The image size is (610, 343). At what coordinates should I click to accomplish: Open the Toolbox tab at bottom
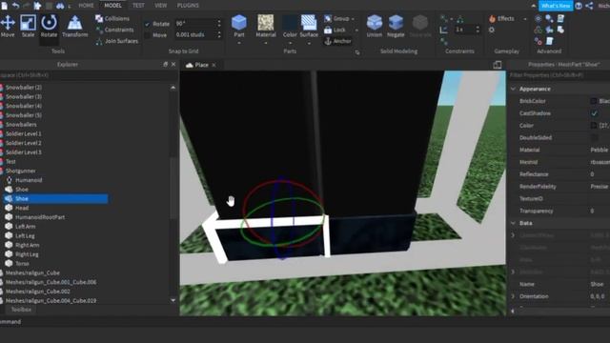pyautogui.click(x=21, y=310)
